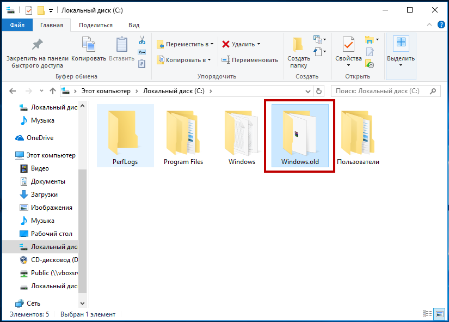Click the Выделить selection button
449x322 pixels.
[401, 56]
